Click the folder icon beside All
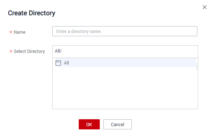 pyautogui.click(x=58, y=63)
